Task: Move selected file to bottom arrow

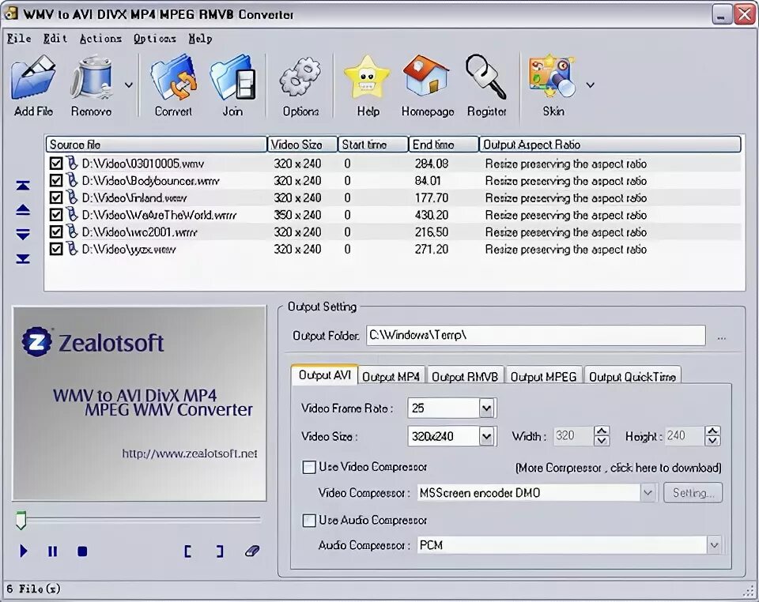Action: pyautogui.click(x=23, y=259)
